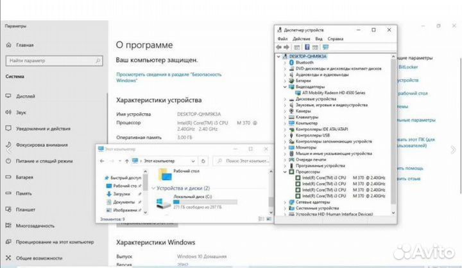Open the Справка menu in Device Manager
Screen dimensions: 462x268
click(x=336, y=39)
